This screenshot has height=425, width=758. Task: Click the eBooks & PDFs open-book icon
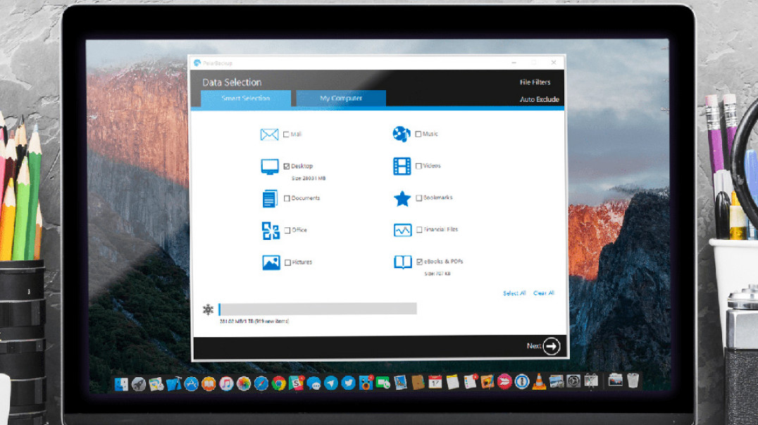403,262
